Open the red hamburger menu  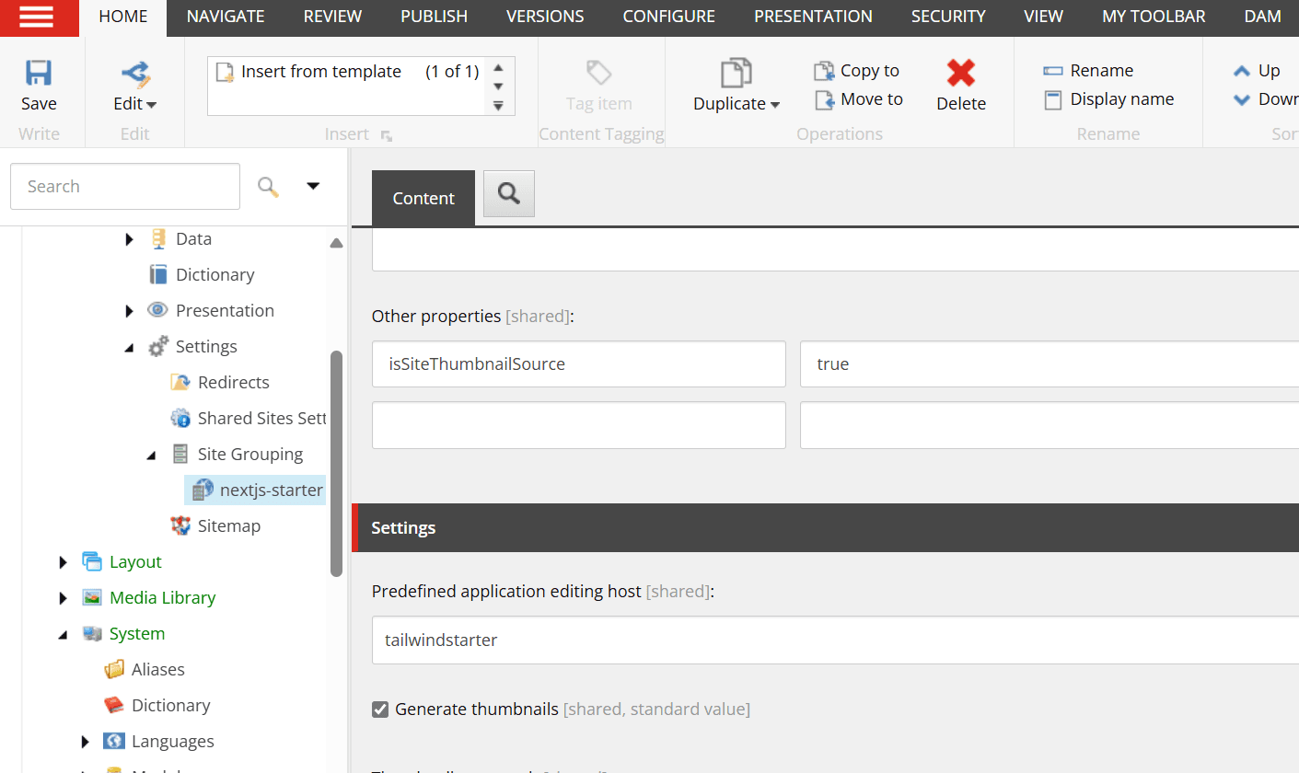point(36,17)
